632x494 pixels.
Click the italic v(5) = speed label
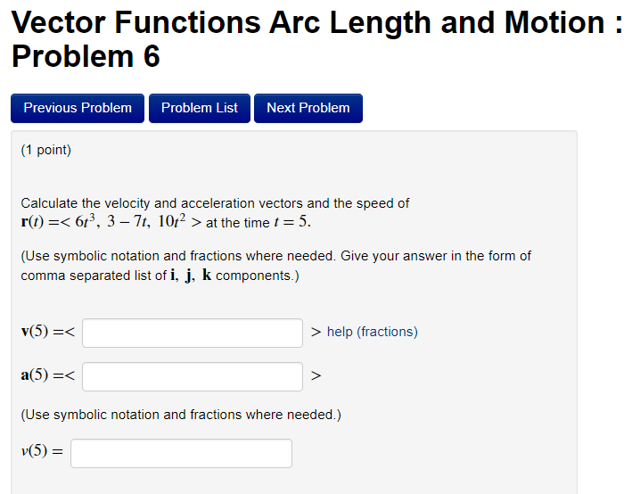(42, 452)
